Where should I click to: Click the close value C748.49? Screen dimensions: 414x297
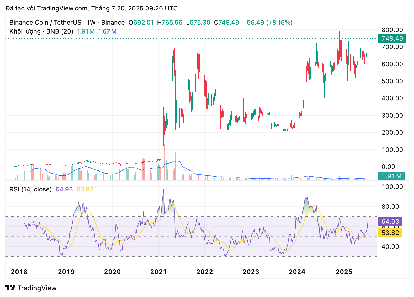[227, 23]
